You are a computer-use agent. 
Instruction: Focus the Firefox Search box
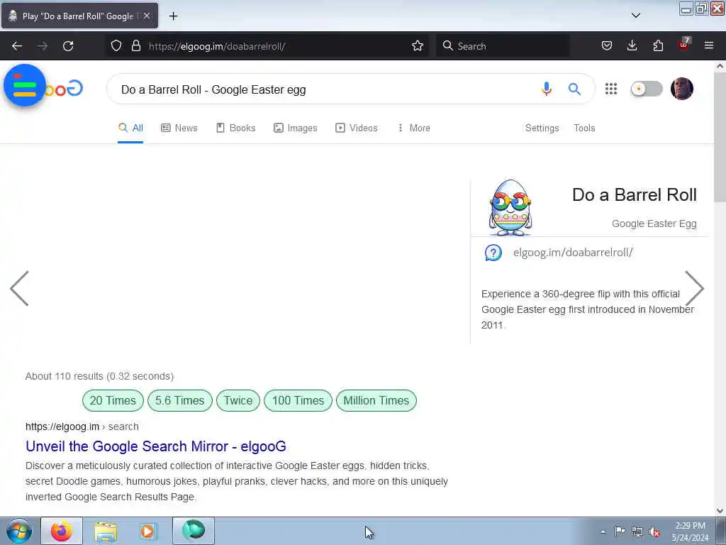[503, 46]
